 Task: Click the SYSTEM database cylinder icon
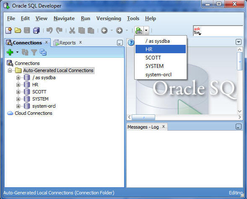pos(27,99)
